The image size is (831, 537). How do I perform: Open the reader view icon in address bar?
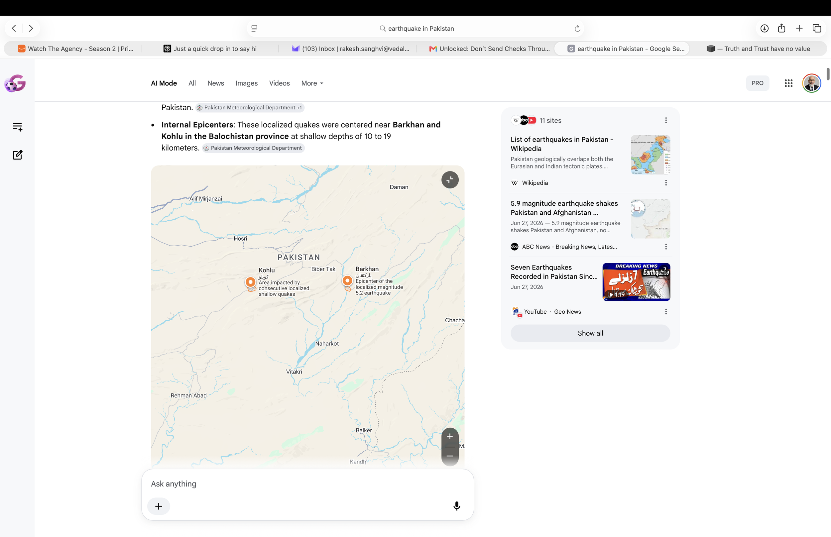(x=254, y=29)
